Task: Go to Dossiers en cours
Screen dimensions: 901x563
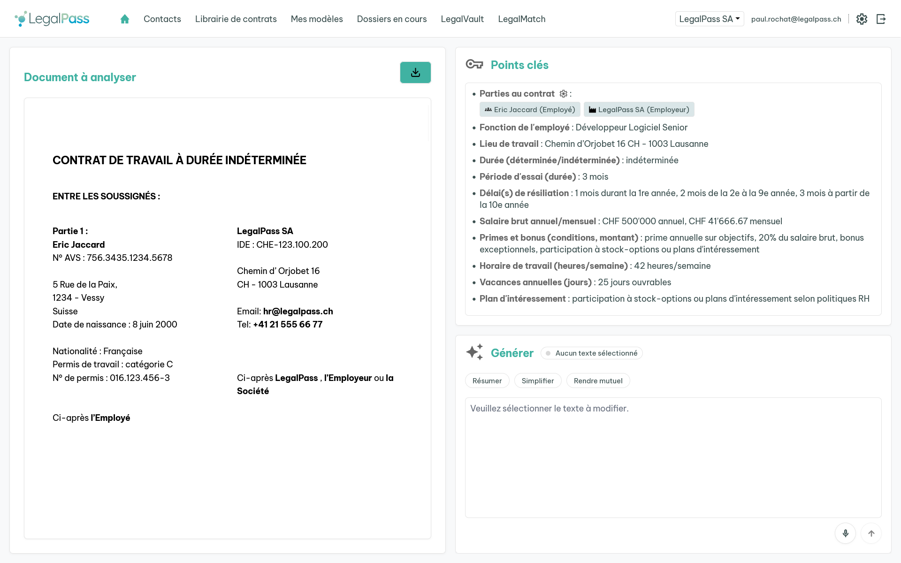Action: point(392,19)
